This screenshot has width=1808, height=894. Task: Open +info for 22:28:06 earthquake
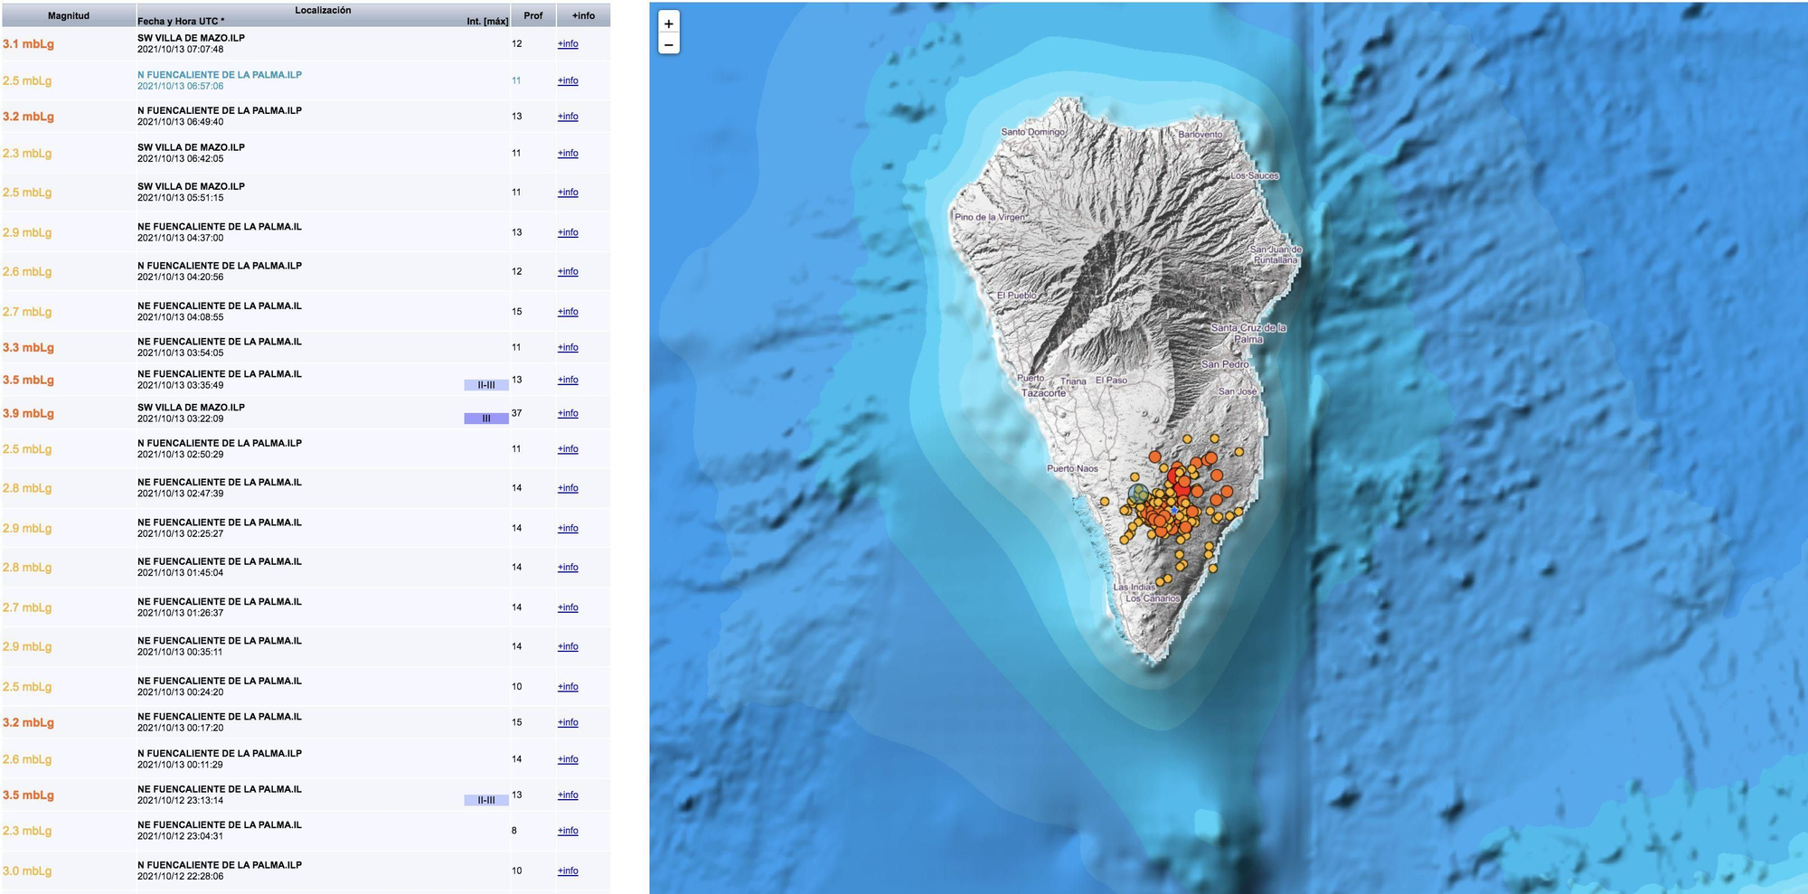point(568,871)
